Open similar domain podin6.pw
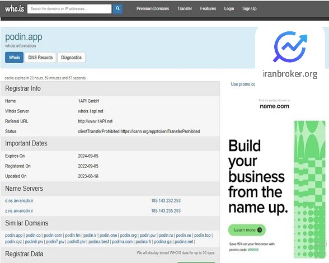 (x=34, y=242)
